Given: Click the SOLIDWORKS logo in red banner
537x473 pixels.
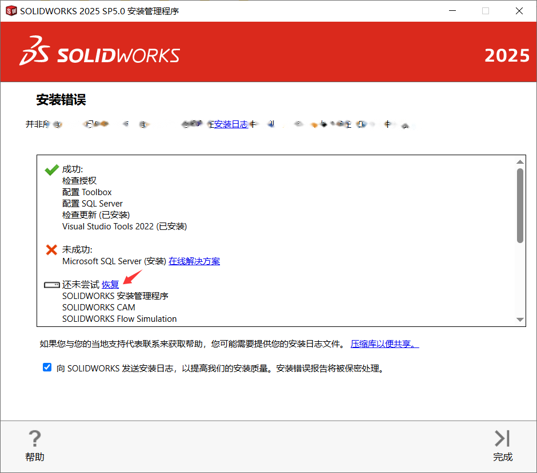Looking at the screenshot, I should click(x=99, y=51).
